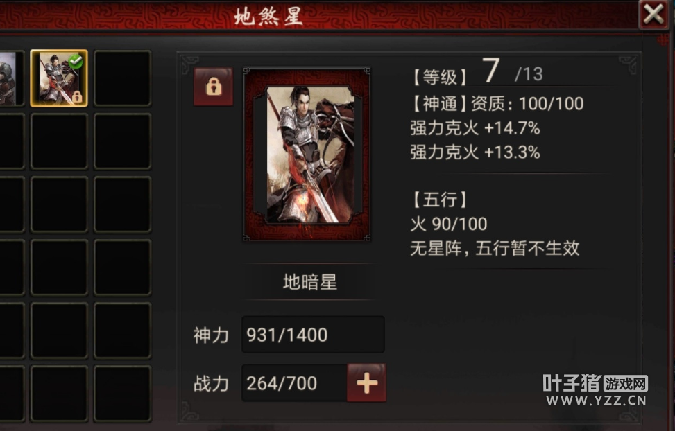Click the 【神通】资质 100/100 text
Screen dimensions: 675x431
click(x=497, y=104)
